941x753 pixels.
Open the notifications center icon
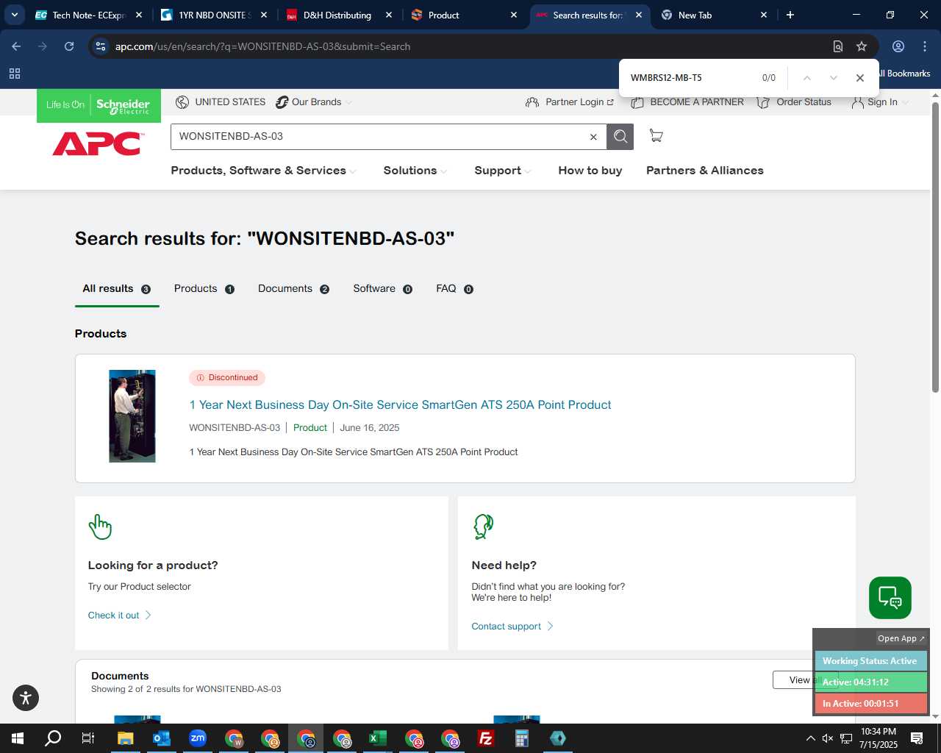tap(917, 738)
